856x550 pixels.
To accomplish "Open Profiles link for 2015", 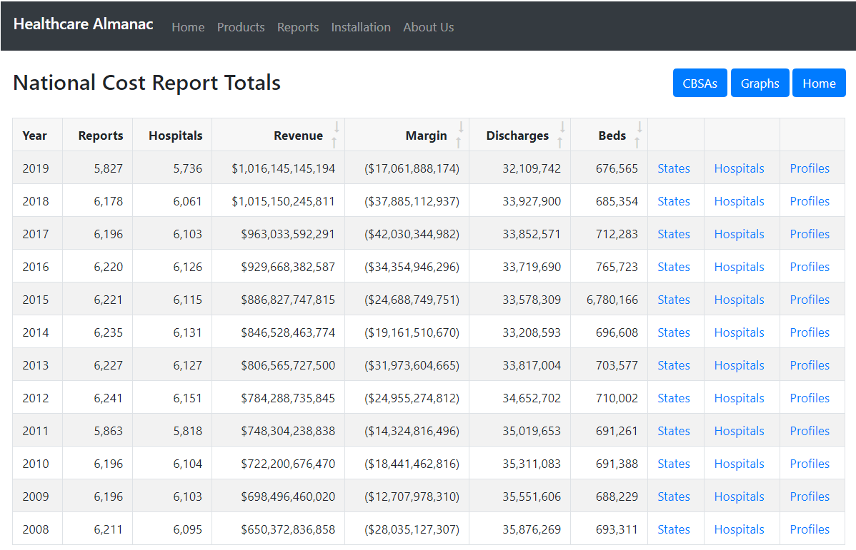I will click(x=810, y=300).
